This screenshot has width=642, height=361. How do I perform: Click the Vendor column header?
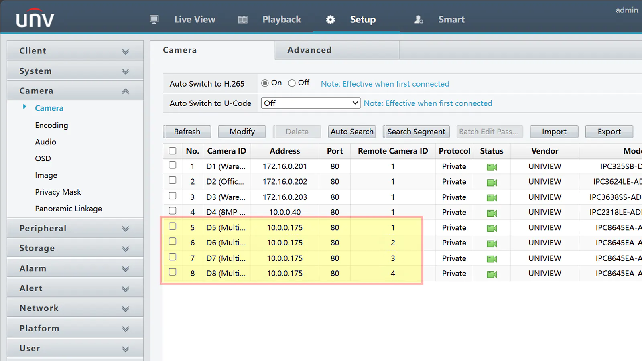pyautogui.click(x=544, y=151)
